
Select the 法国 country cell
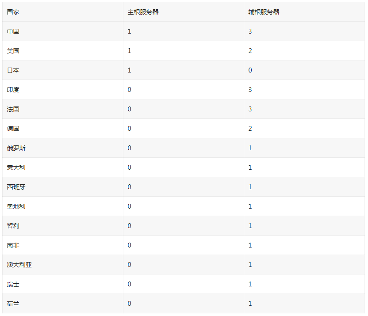coord(13,109)
